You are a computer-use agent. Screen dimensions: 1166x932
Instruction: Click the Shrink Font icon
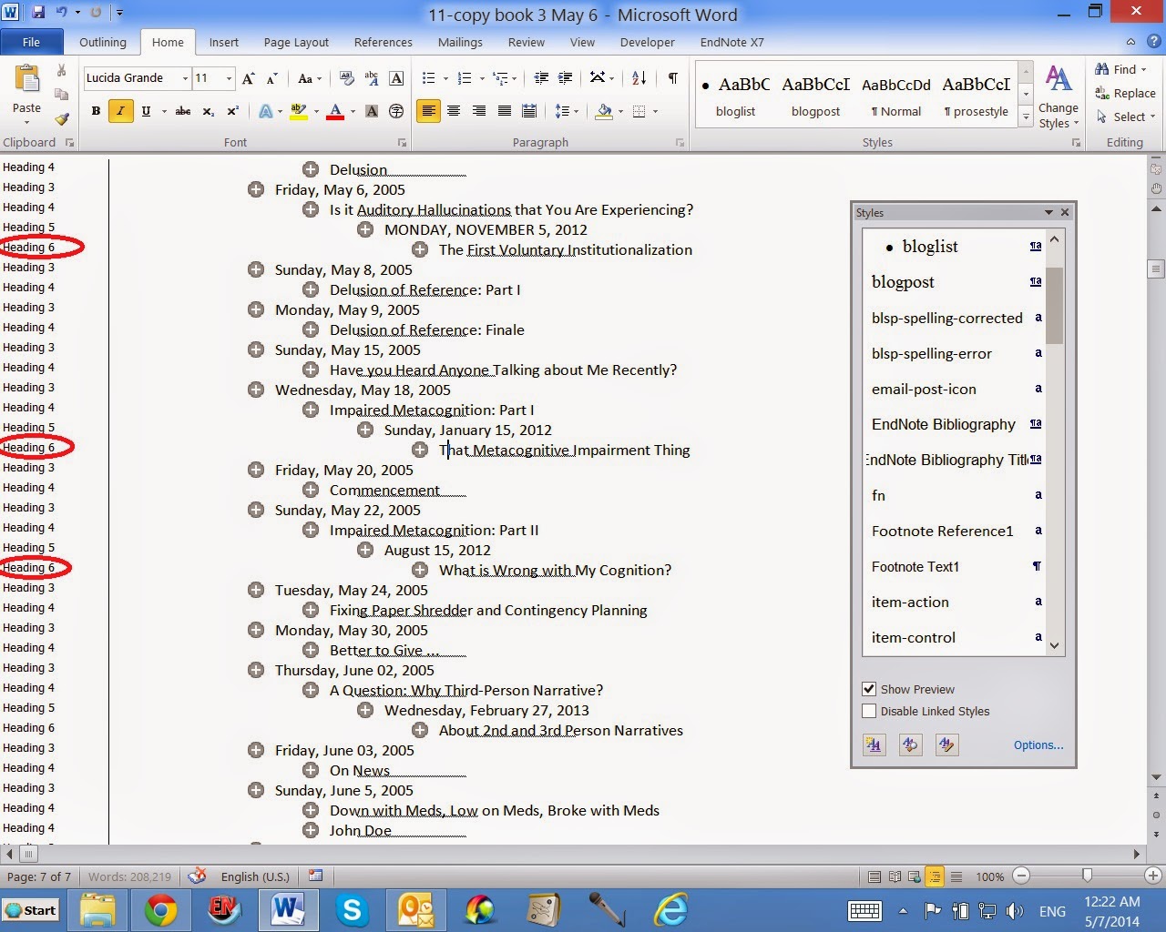pos(271,78)
